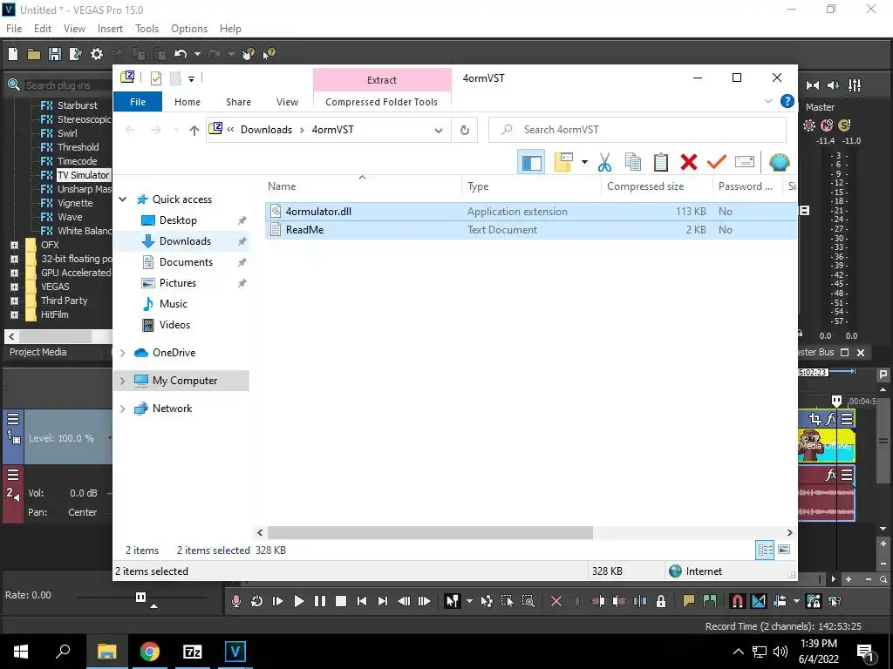Open the new folder options dropdown arrow
This screenshot has height=669, width=893.
pos(584,163)
